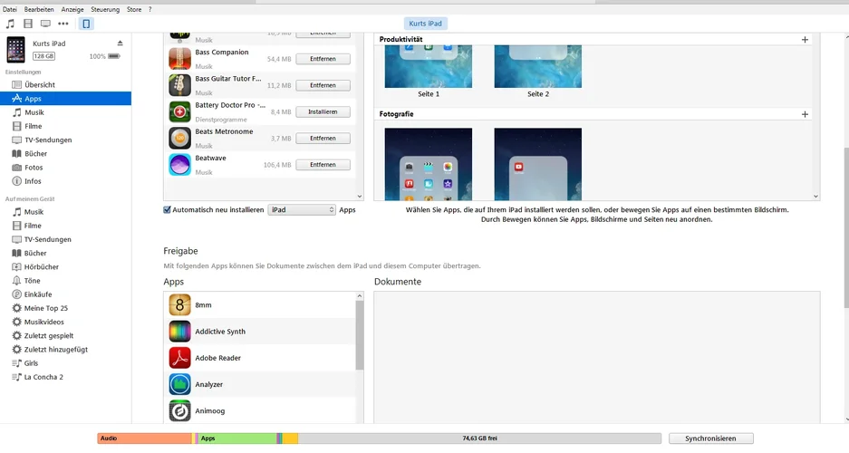Remove Beatwave with Entfernen
The image size is (849, 453).
point(323,165)
